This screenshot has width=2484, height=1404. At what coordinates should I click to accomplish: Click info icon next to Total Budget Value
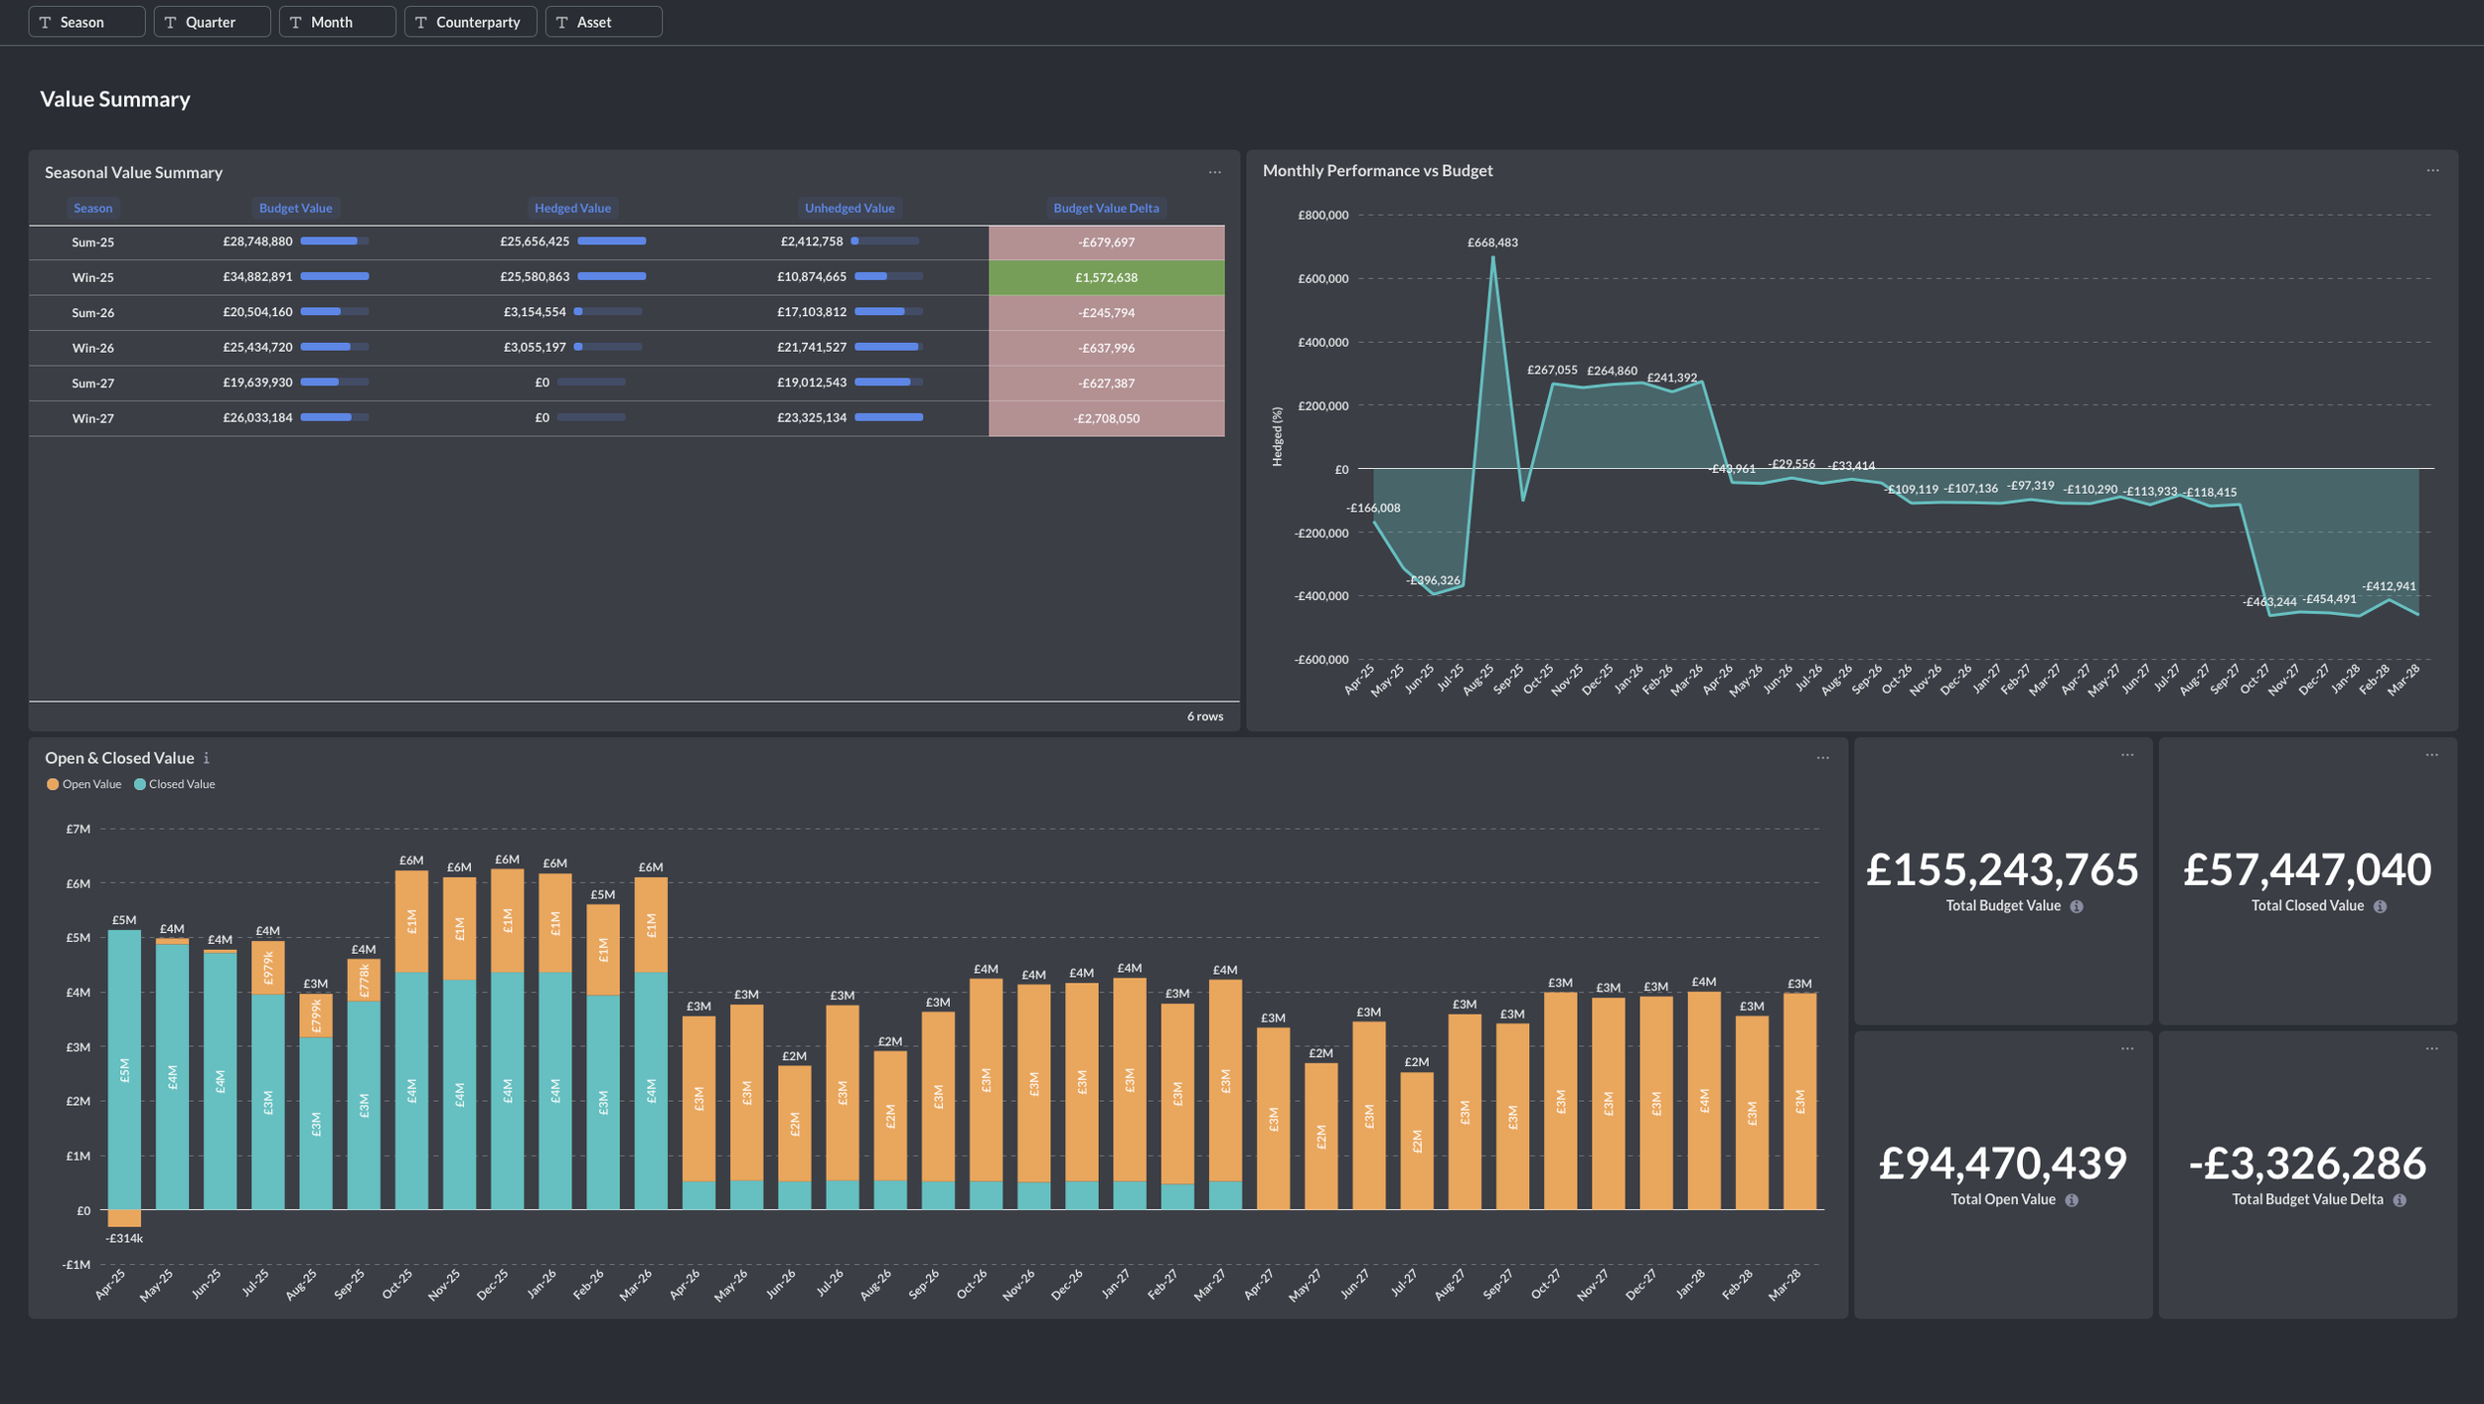click(x=2077, y=906)
